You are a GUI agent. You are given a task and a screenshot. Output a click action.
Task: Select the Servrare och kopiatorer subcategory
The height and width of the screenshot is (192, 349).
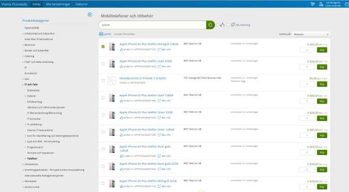click(41, 153)
